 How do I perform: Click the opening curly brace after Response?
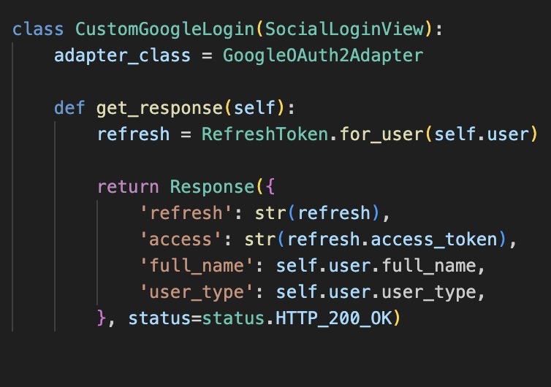(270, 188)
